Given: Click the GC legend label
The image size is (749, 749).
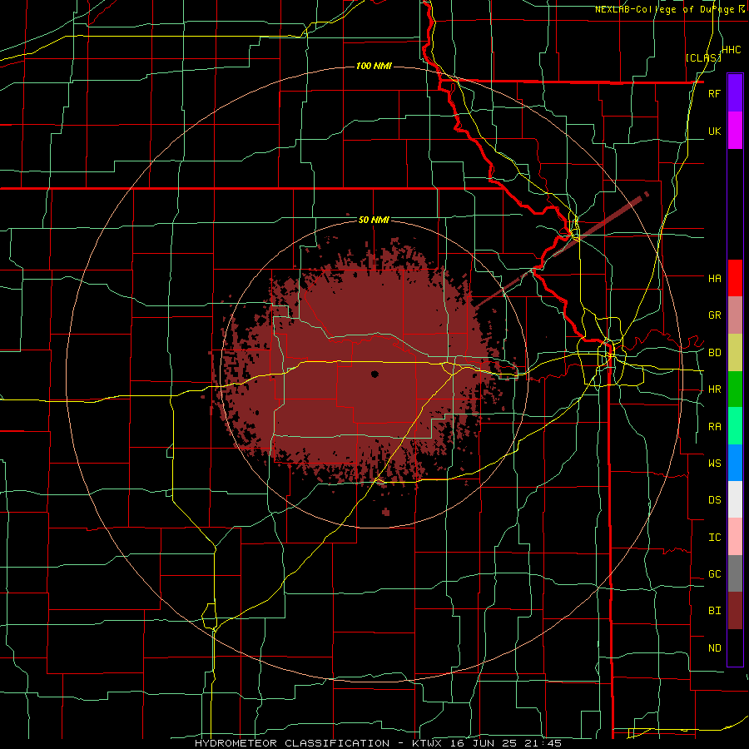Looking at the screenshot, I should [x=714, y=573].
